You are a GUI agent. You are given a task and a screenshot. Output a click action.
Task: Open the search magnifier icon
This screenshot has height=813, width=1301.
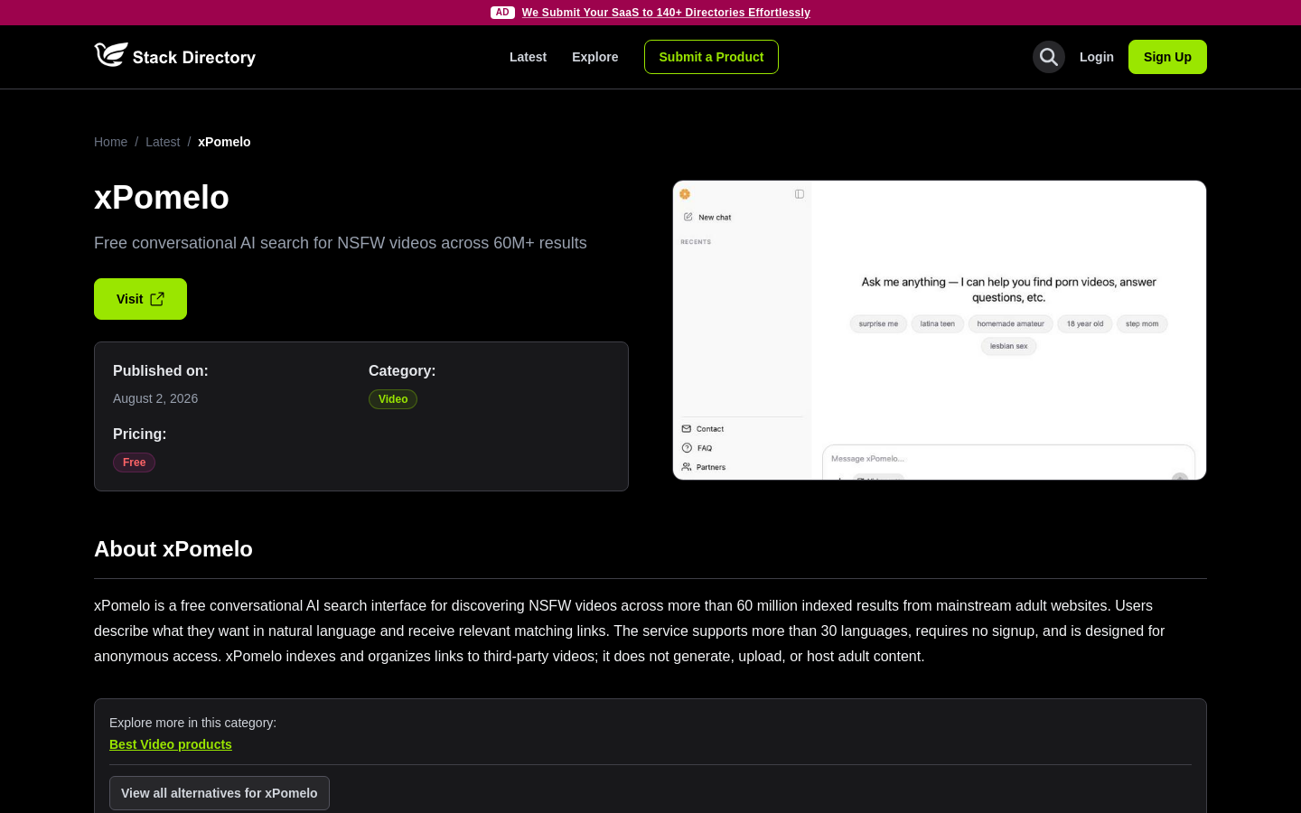coord(1049,57)
